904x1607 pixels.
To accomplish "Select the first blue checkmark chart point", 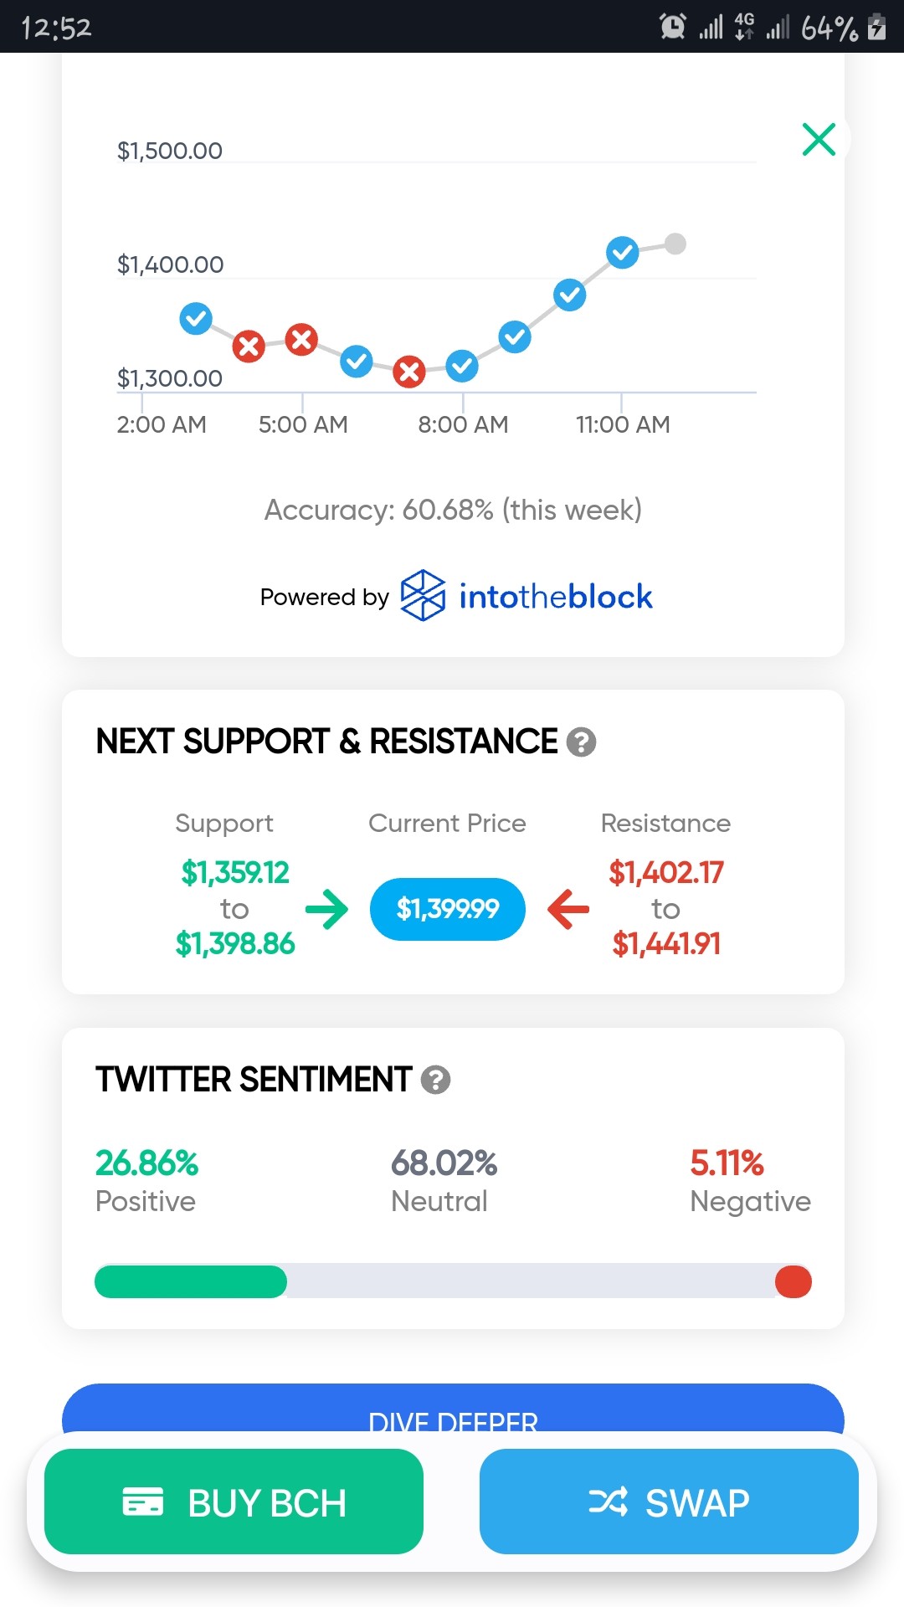I will click(196, 318).
